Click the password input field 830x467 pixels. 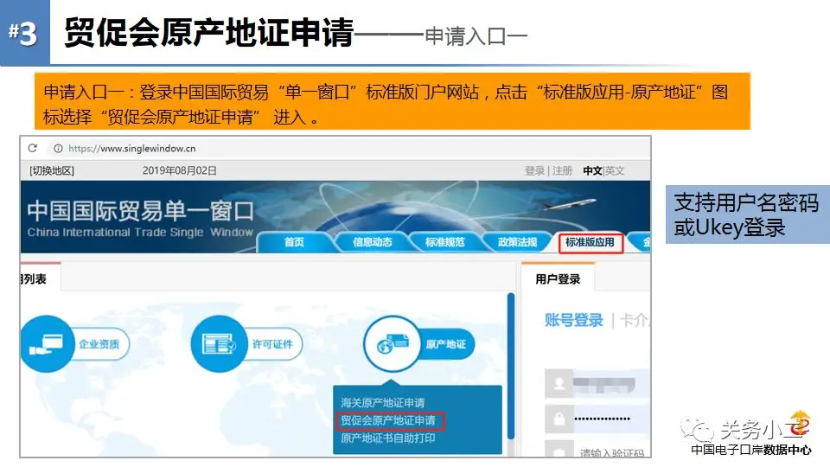coord(611,419)
